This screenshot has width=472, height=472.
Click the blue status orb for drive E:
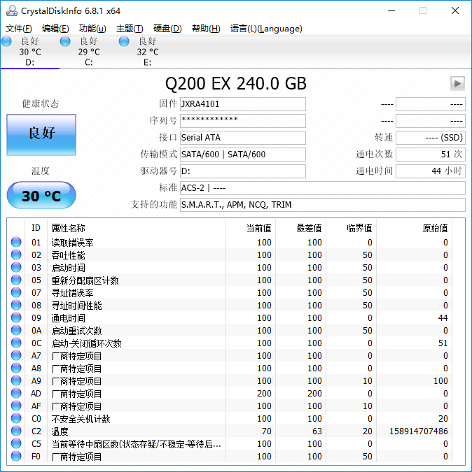pos(124,41)
